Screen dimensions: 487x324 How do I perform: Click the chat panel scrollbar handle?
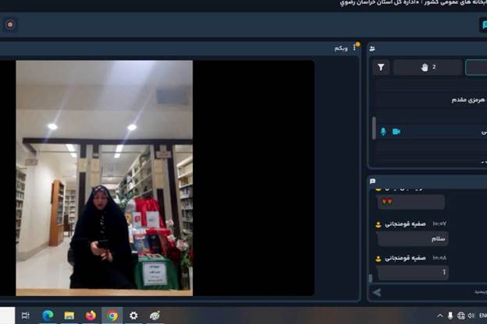click(x=371, y=278)
